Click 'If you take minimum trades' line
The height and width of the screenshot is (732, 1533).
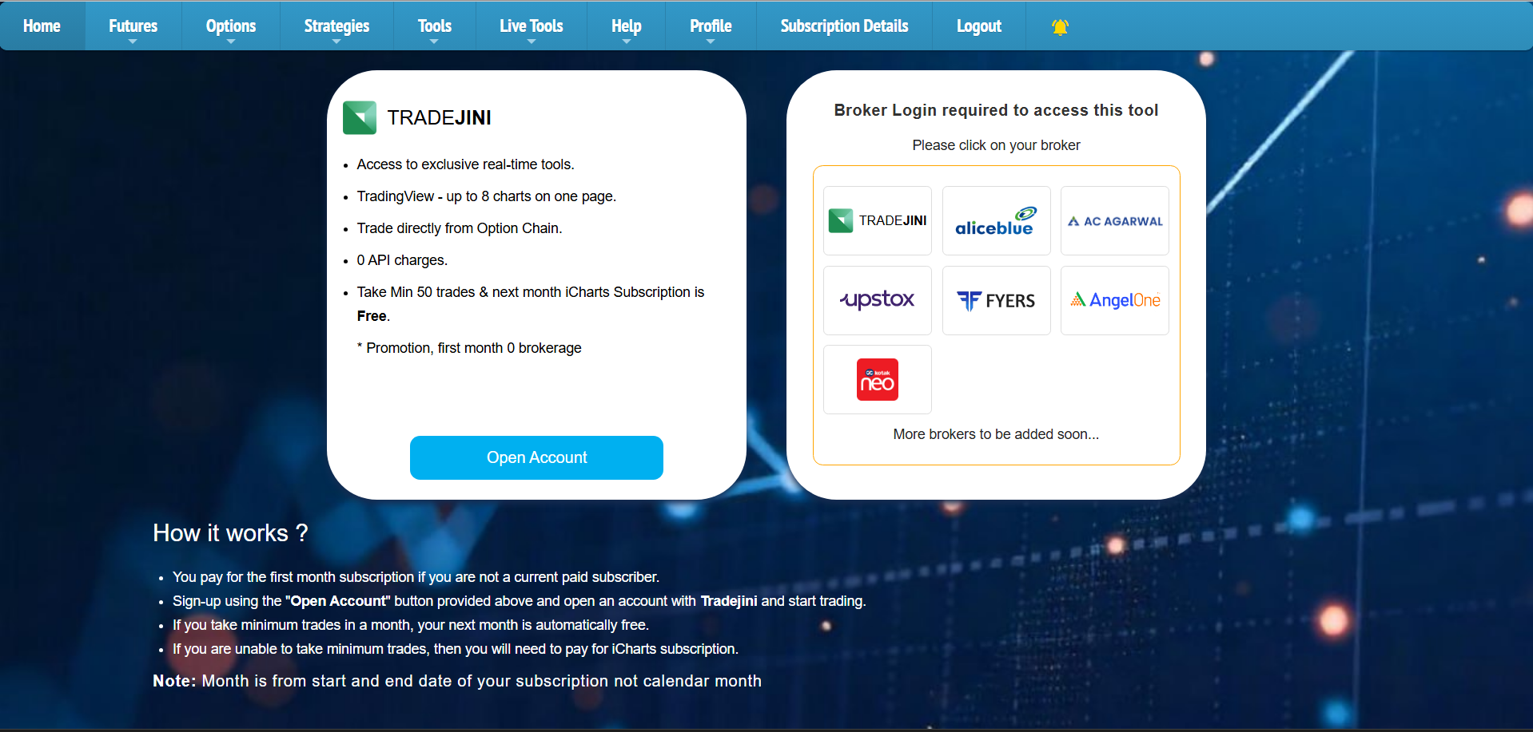411,625
